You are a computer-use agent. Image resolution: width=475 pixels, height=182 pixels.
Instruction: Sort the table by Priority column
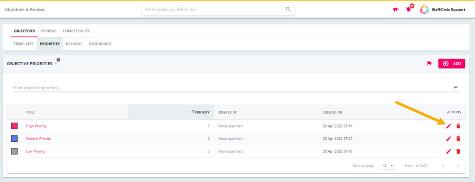point(200,112)
